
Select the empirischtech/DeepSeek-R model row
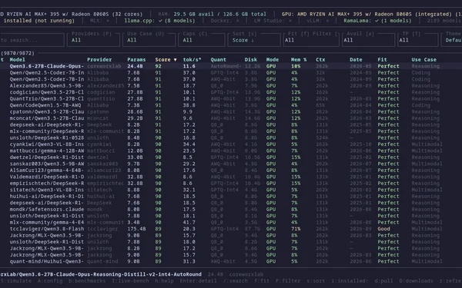click(x=231, y=183)
